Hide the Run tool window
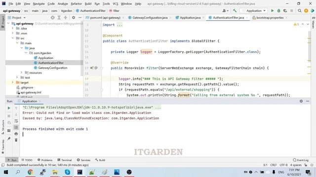Screen dimensions: 316x177 pos(308,101)
